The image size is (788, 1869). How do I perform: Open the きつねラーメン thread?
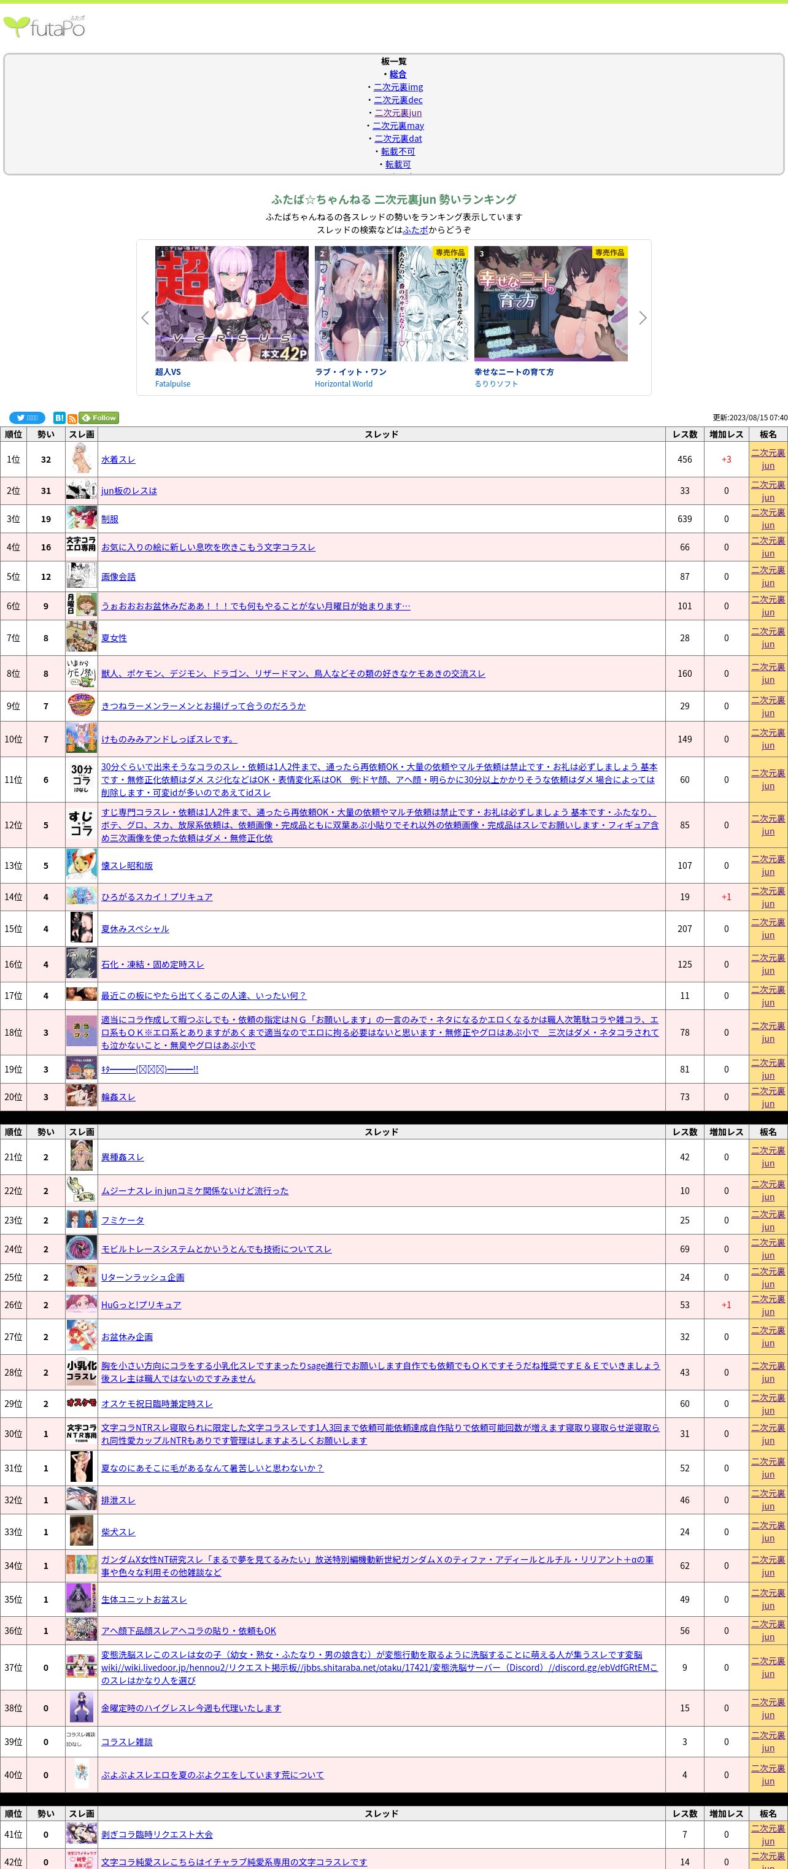(203, 706)
